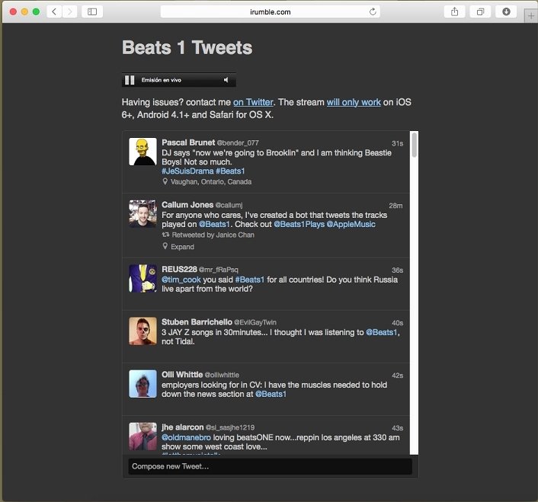The image size is (538, 502).
Task: Open Callum Jones's profile picture
Action: point(143,213)
